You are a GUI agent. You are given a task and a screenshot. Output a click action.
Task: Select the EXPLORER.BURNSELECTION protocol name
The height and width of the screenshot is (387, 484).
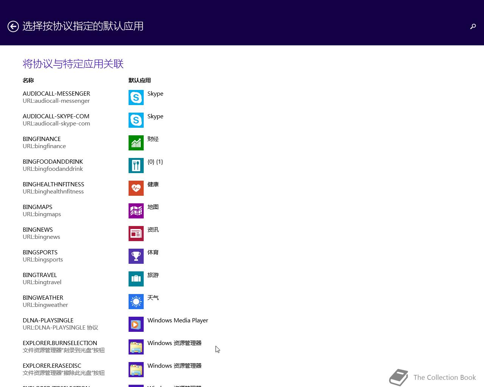point(60,343)
